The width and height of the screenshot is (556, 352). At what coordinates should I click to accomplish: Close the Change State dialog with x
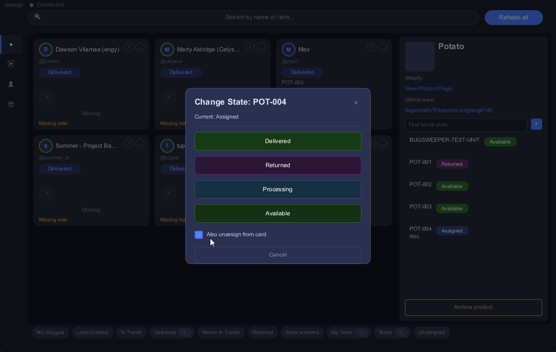pyautogui.click(x=356, y=102)
